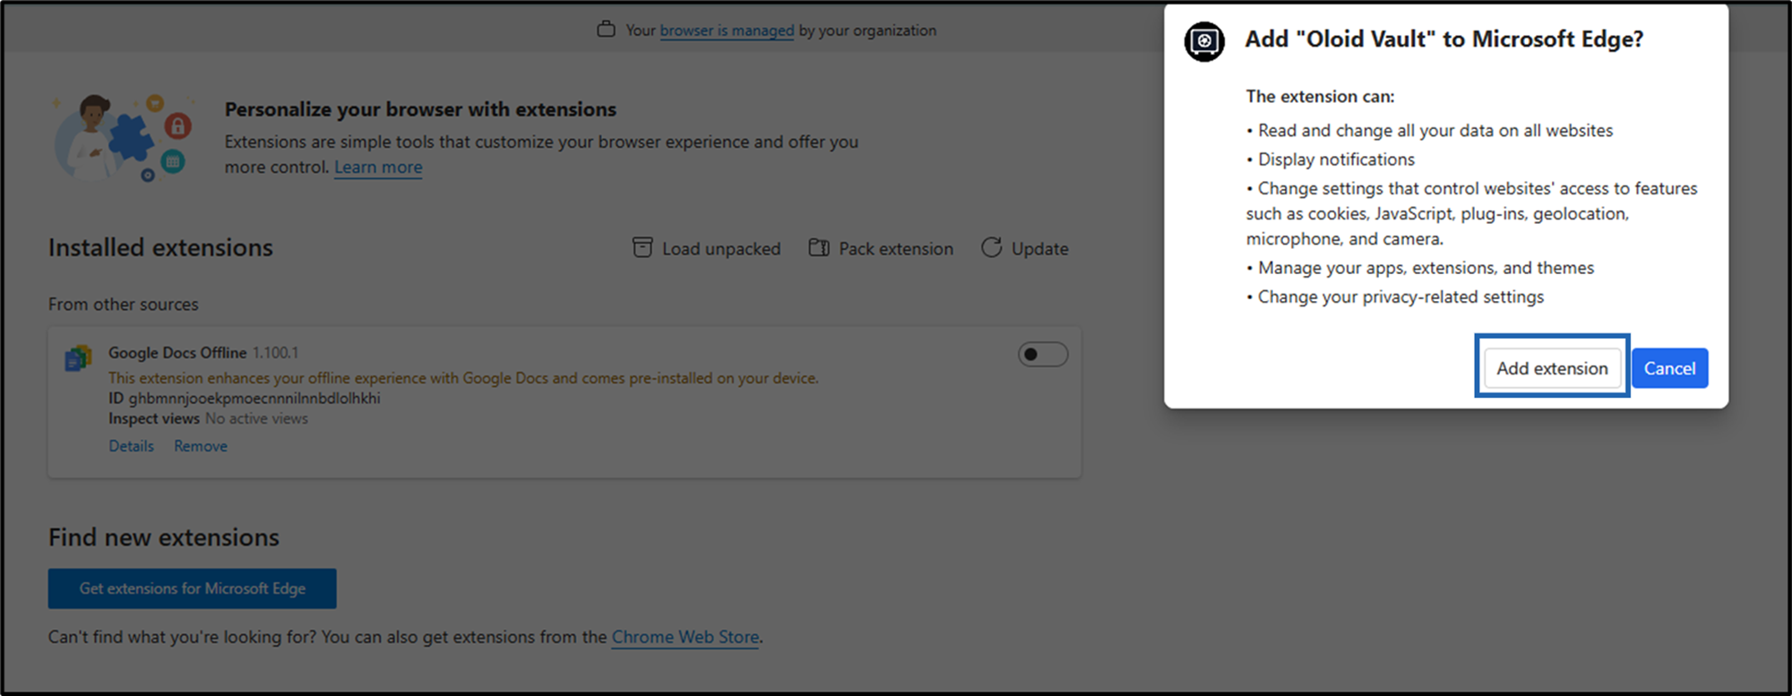Image resolution: width=1792 pixels, height=696 pixels.
Task: Click the Oloid Vault extension icon
Action: [x=1204, y=41]
